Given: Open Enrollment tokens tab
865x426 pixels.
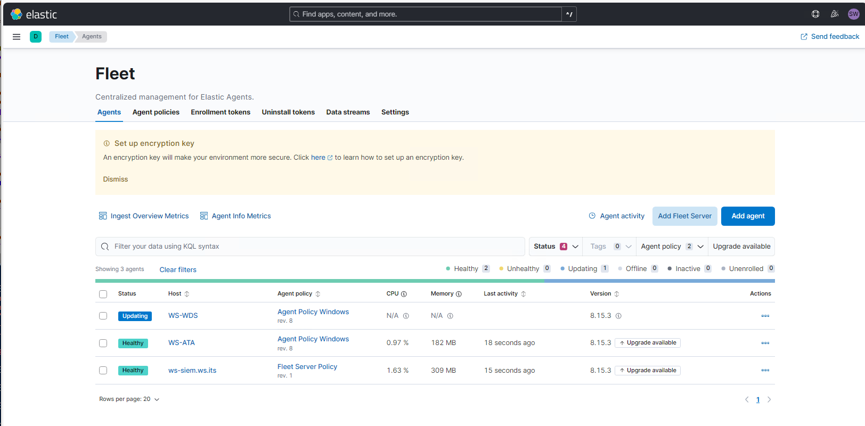Looking at the screenshot, I should coord(221,112).
